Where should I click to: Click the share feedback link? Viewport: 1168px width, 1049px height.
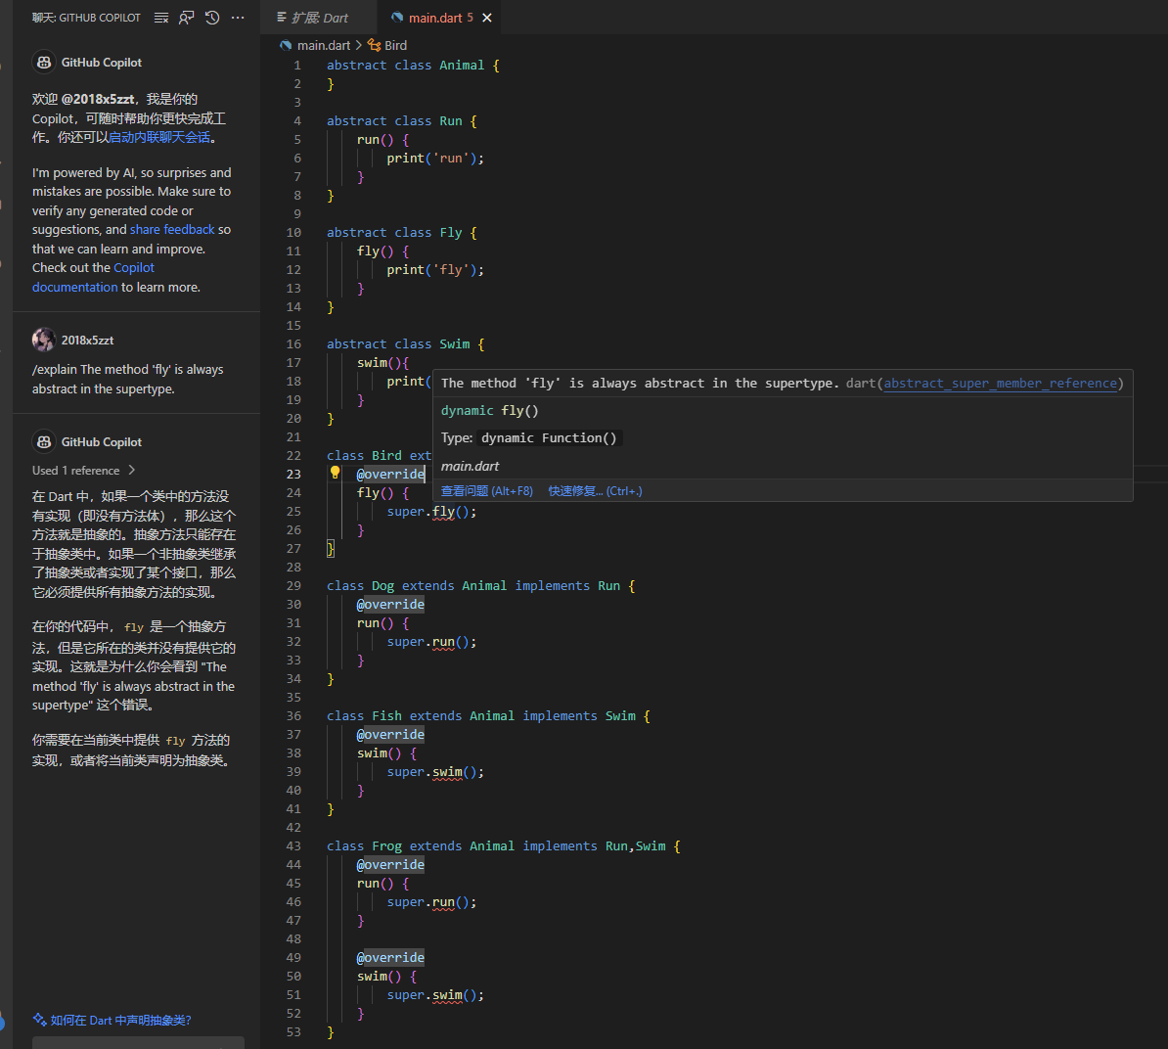click(x=172, y=230)
